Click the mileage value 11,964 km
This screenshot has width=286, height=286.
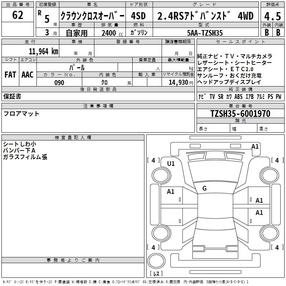[x=43, y=51]
